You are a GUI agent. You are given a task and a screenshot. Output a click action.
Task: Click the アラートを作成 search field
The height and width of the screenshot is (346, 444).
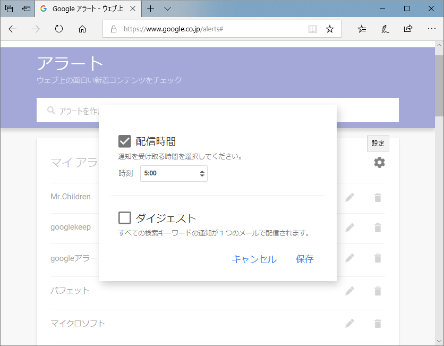coord(217,110)
